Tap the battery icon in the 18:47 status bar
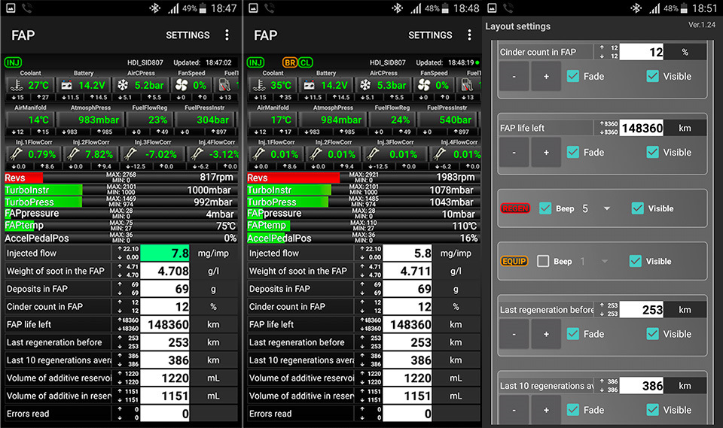Viewport: 723px width, 428px height. point(203,8)
